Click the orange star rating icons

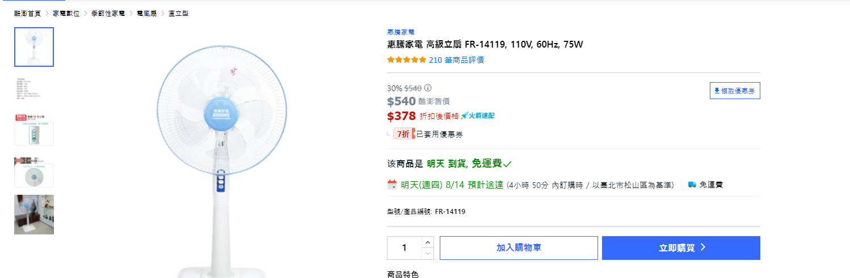click(406, 60)
